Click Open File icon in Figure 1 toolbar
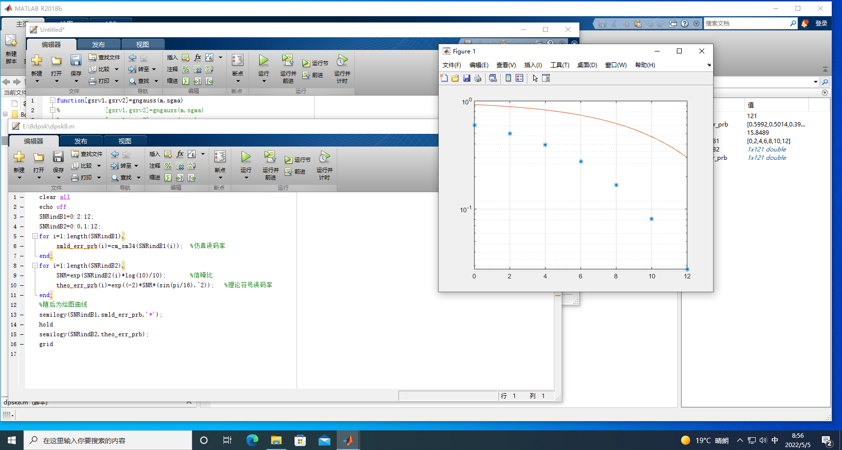842x450 pixels. [455, 78]
